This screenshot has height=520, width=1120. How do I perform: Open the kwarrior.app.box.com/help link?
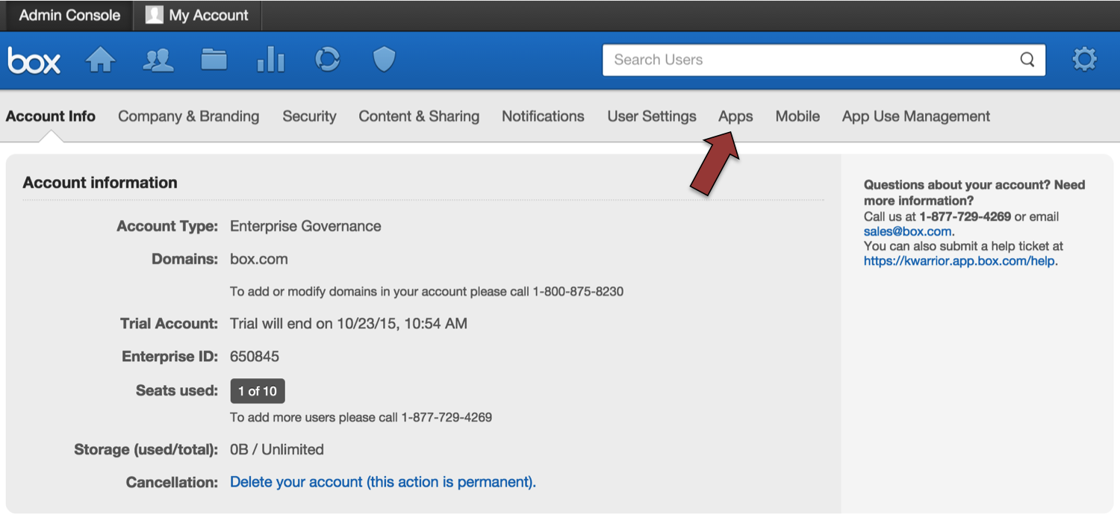960,261
